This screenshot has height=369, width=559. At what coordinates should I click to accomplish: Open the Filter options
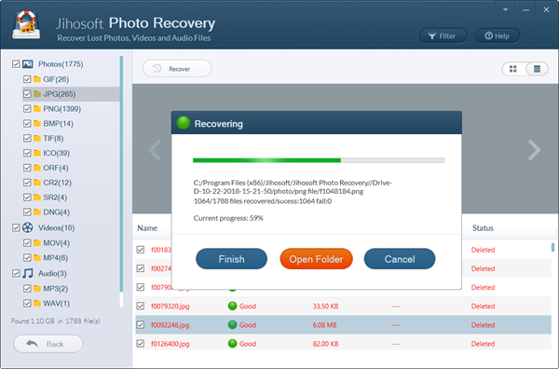point(443,36)
